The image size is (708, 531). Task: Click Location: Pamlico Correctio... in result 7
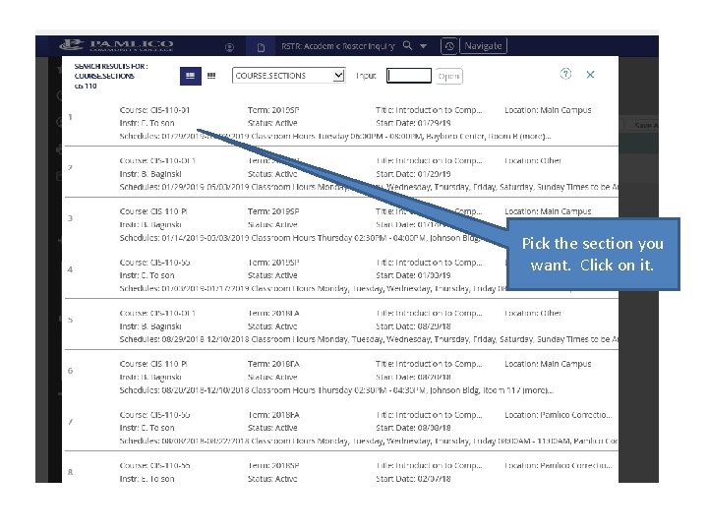pyautogui.click(x=559, y=415)
